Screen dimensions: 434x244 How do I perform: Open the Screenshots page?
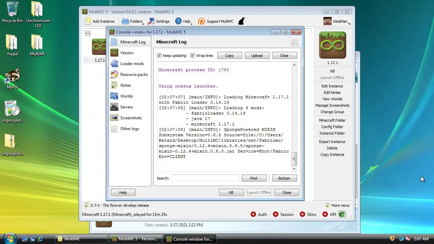coord(130,118)
